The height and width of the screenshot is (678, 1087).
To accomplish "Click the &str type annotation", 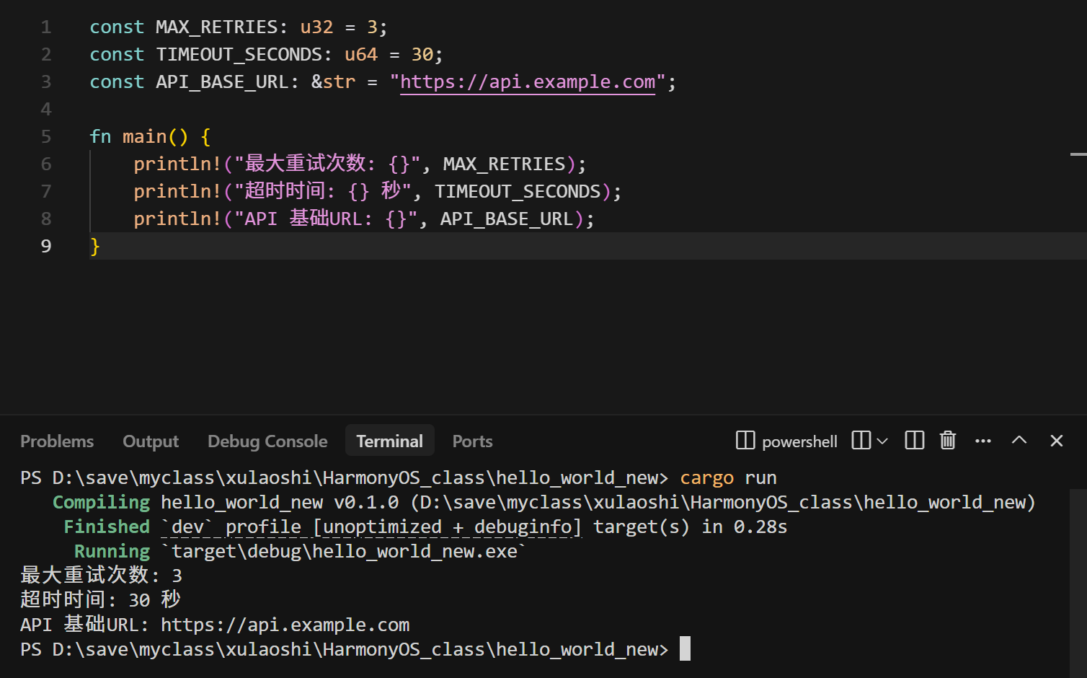I will 333,82.
